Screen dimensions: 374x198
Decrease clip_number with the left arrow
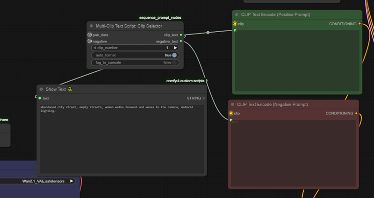click(95, 48)
